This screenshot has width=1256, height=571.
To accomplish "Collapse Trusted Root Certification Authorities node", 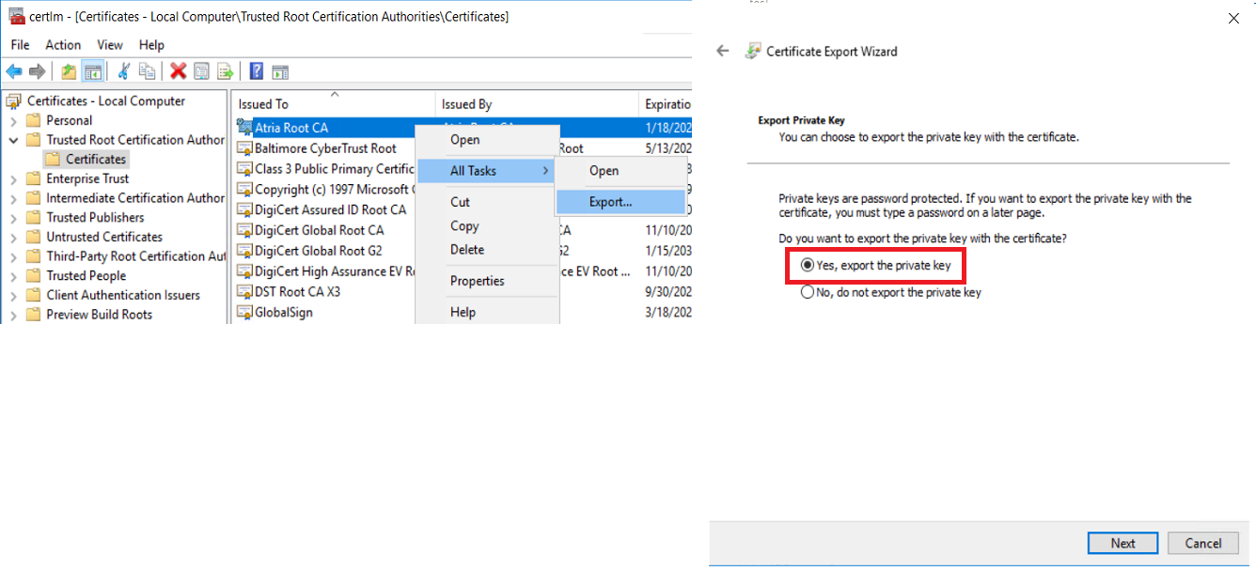I will point(13,140).
